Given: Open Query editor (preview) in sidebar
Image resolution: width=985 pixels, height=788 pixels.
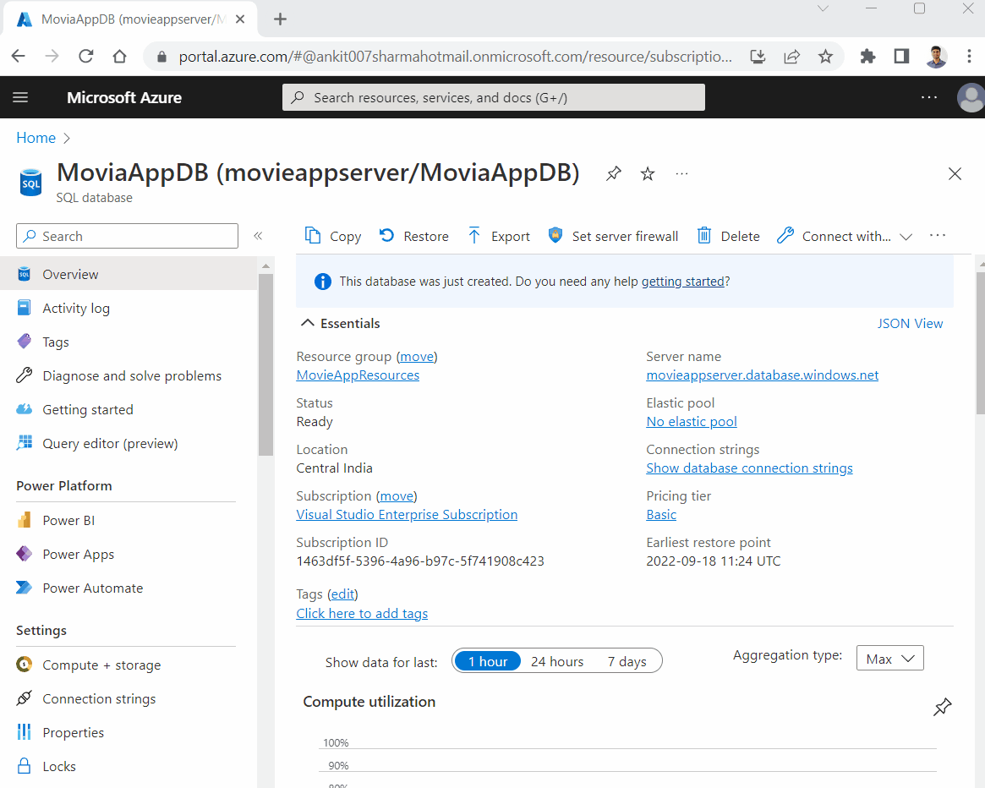Looking at the screenshot, I should 110,443.
